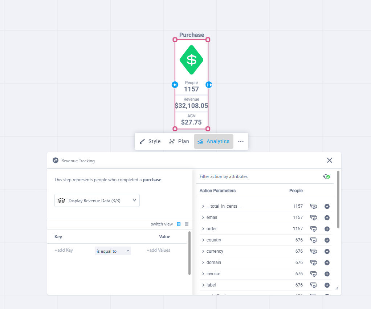Open the 'is equal to' operator dropdown

point(113,251)
